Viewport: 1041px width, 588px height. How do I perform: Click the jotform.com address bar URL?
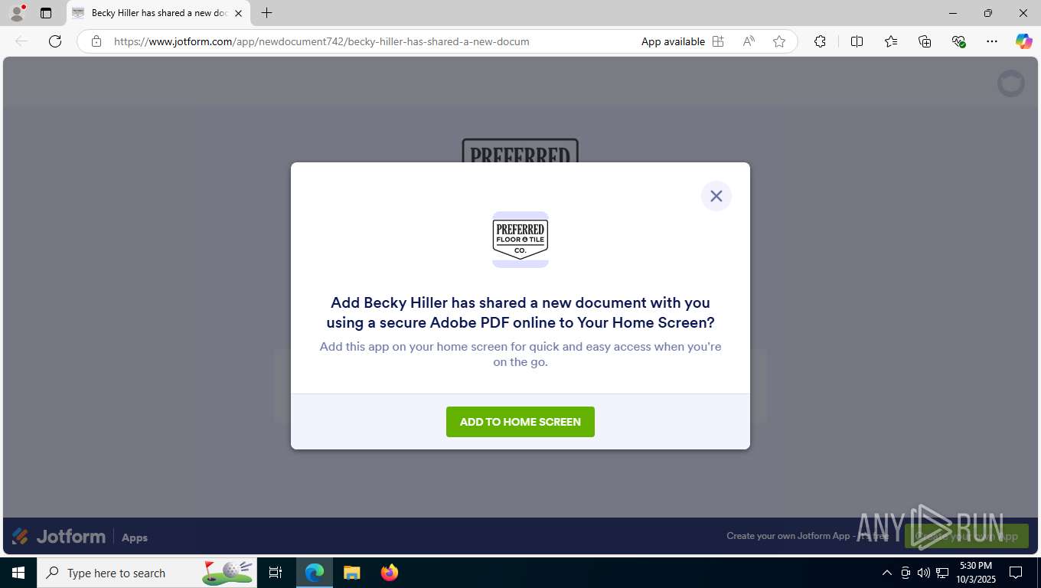tap(321, 41)
